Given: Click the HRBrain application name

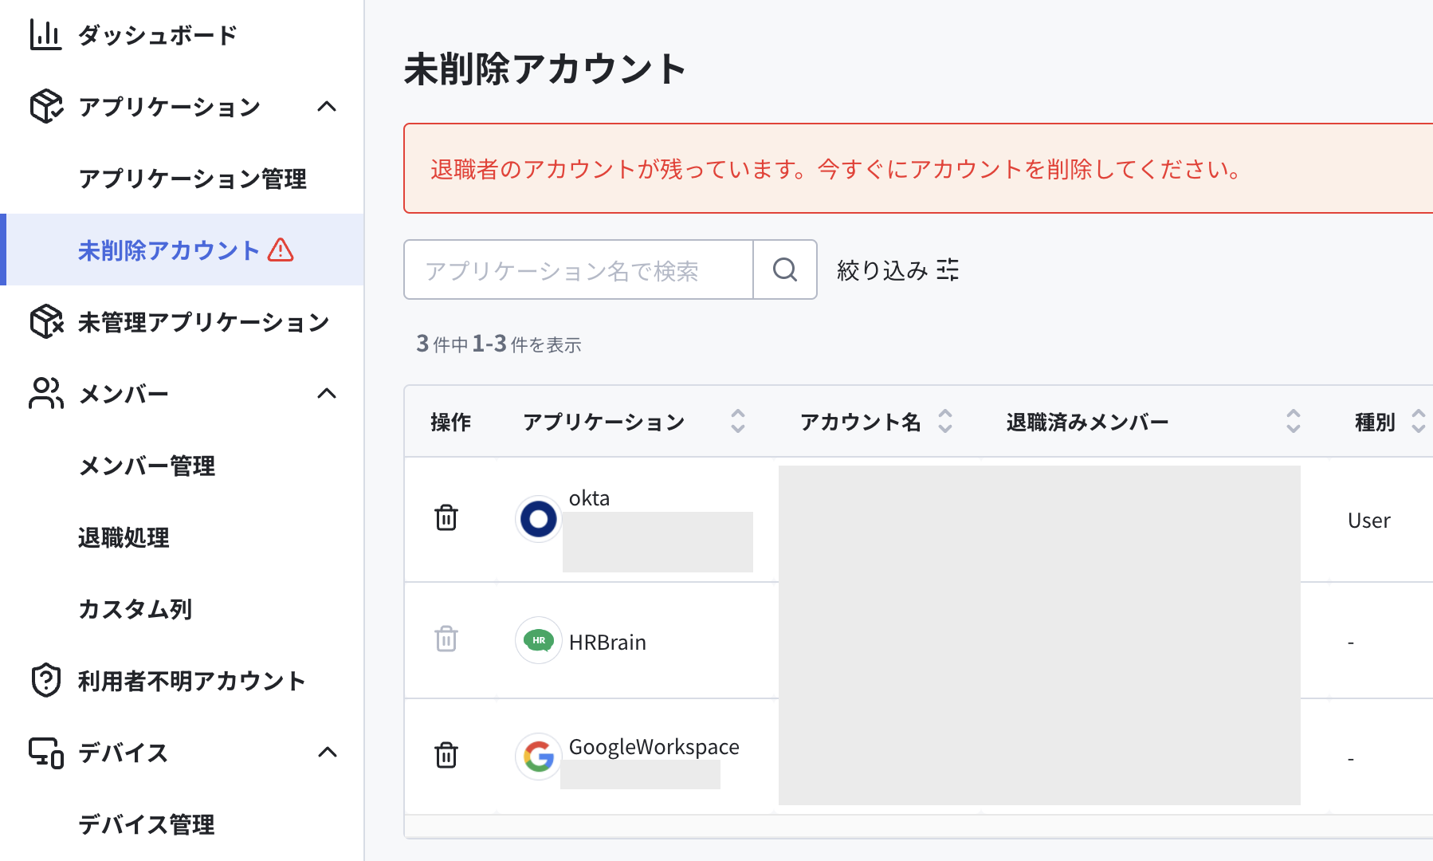Looking at the screenshot, I should (607, 643).
